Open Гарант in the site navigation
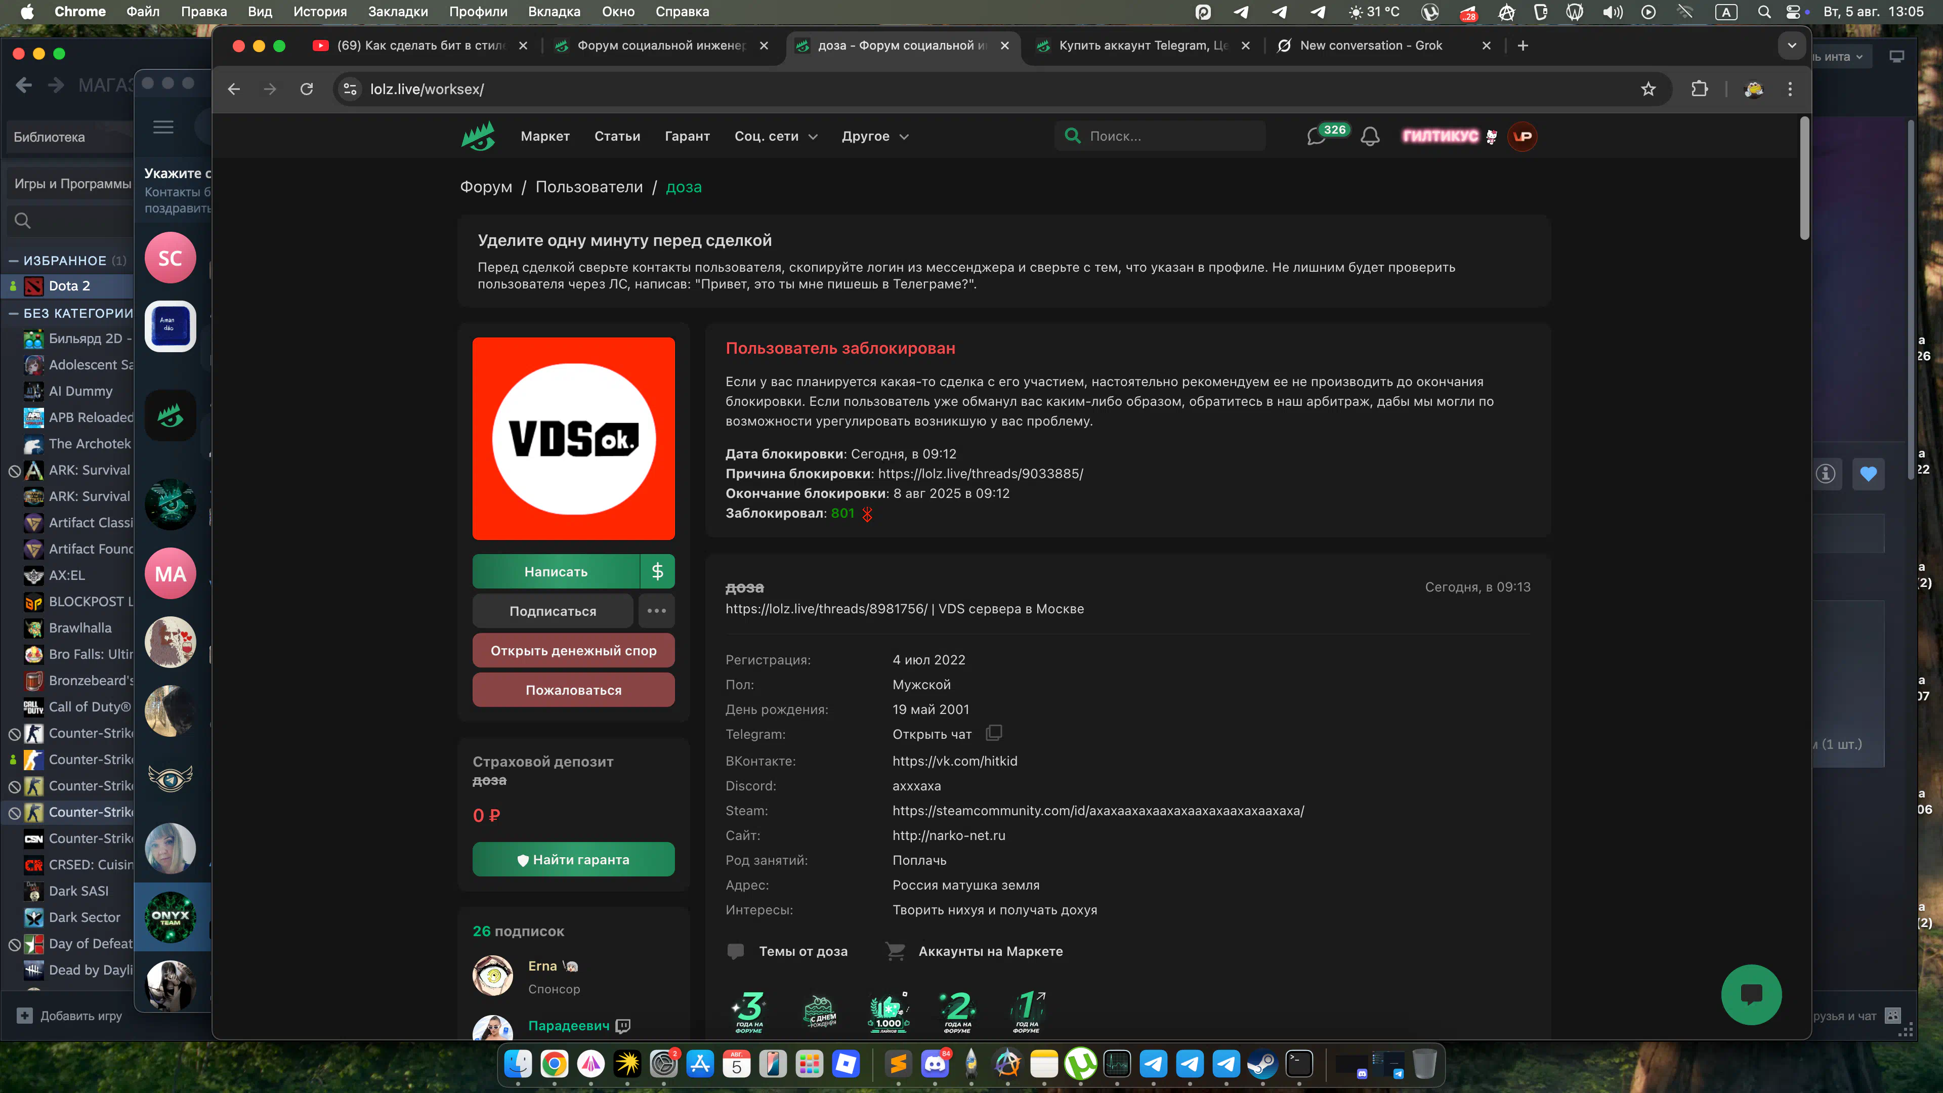 687,137
